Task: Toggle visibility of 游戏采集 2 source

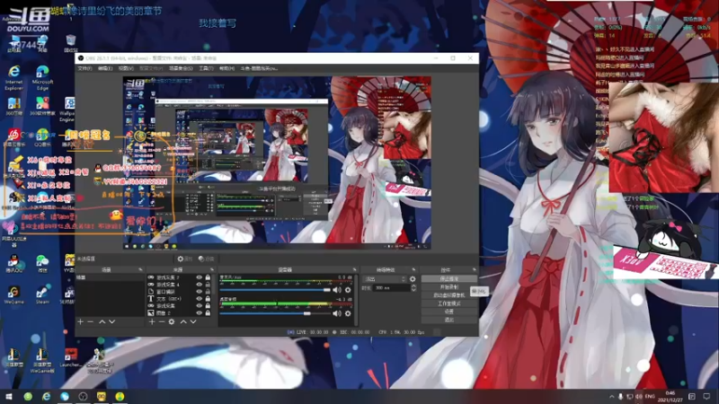Action: coord(199,277)
